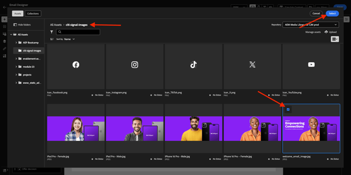
Task: Switch to the Assets tab
Action: 18,14
